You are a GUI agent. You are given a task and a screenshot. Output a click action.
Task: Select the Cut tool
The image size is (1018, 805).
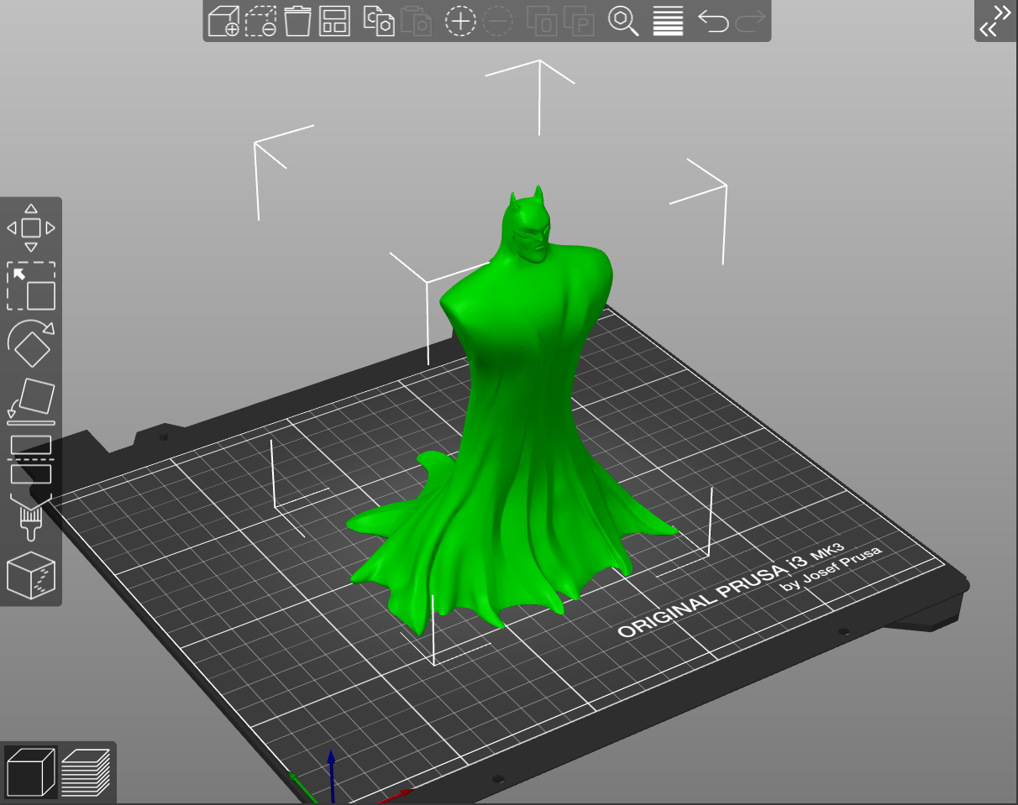tap(31, 459)
